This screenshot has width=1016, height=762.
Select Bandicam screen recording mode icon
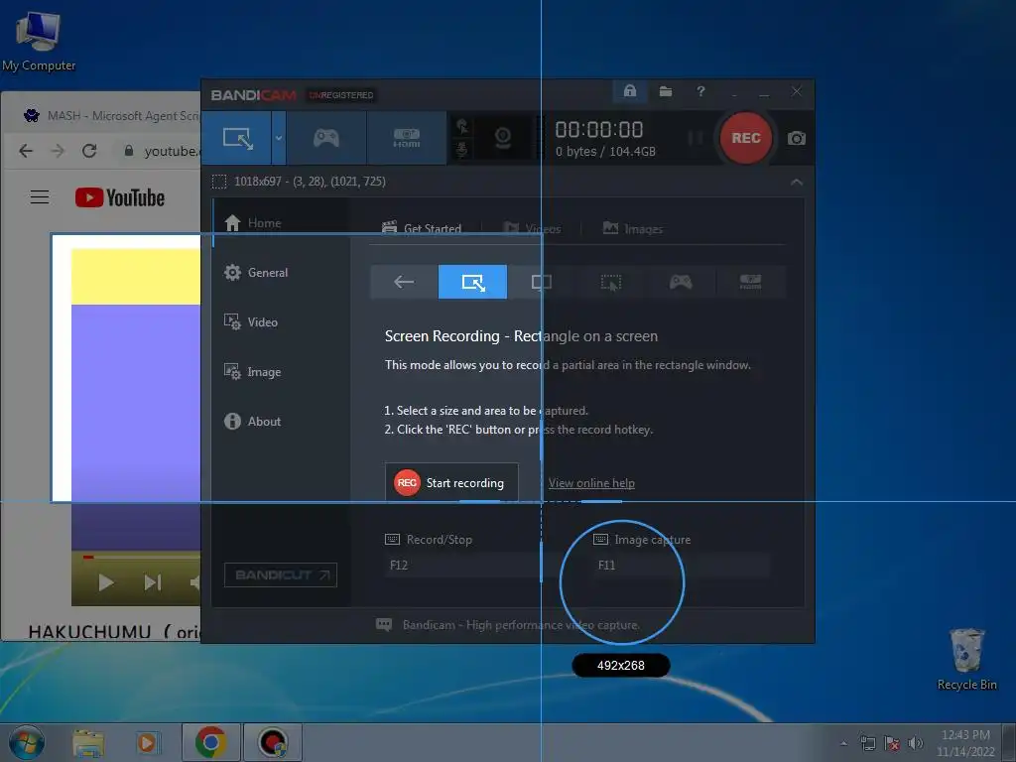click(x=237, y=138)
